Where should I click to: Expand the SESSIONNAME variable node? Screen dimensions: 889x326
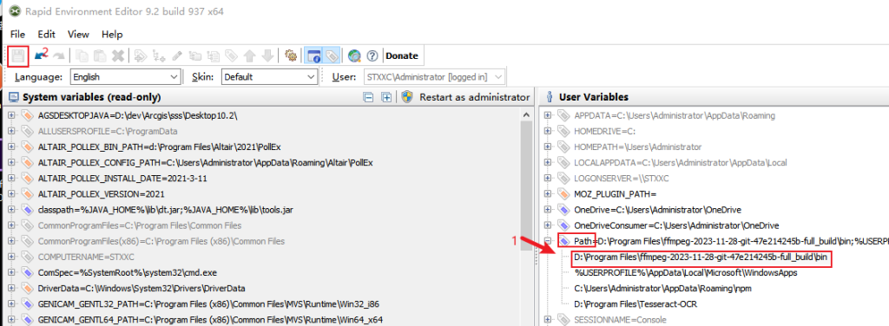tap(549, 320)
